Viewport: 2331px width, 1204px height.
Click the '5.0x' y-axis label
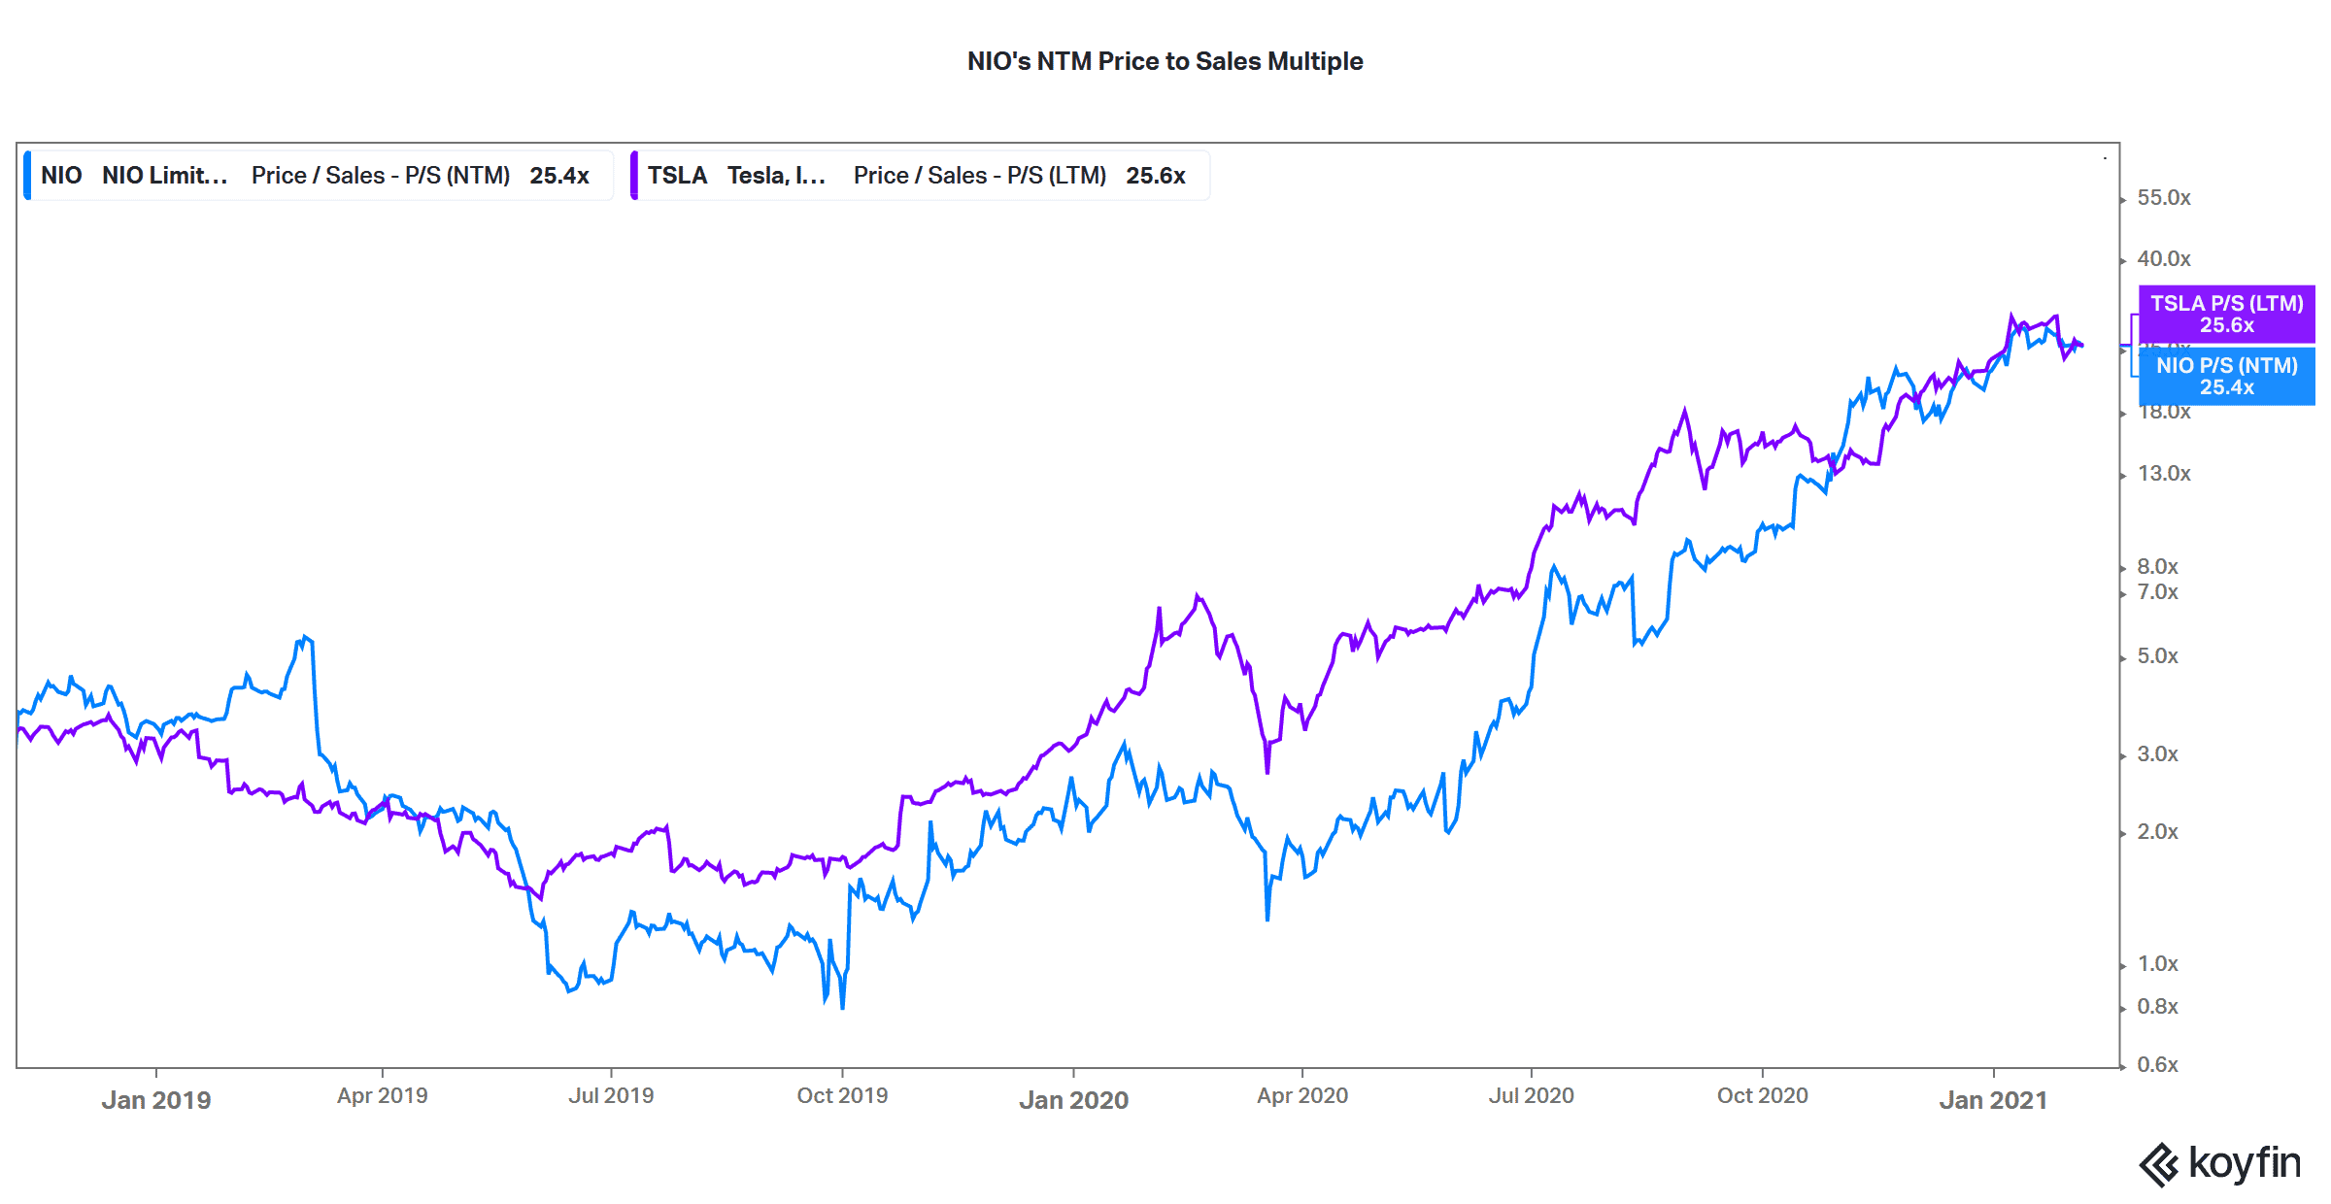[2157, 656]
